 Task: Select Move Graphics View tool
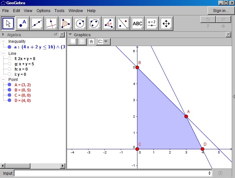(166, 24)
